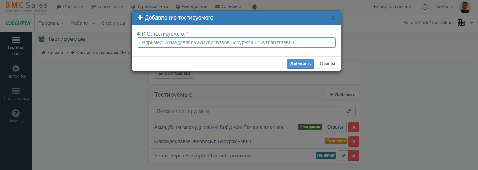The height and width of the screenshot is (170, 478).
Task: Click the Завершен status badge
Action: tap(310, 127)
